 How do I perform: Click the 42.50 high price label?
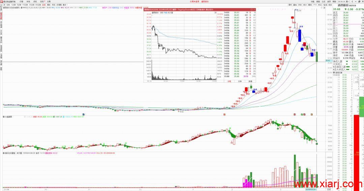299,10
